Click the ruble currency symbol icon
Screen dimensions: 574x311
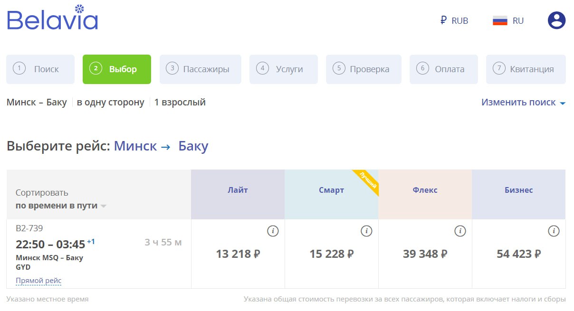[443, 20]
